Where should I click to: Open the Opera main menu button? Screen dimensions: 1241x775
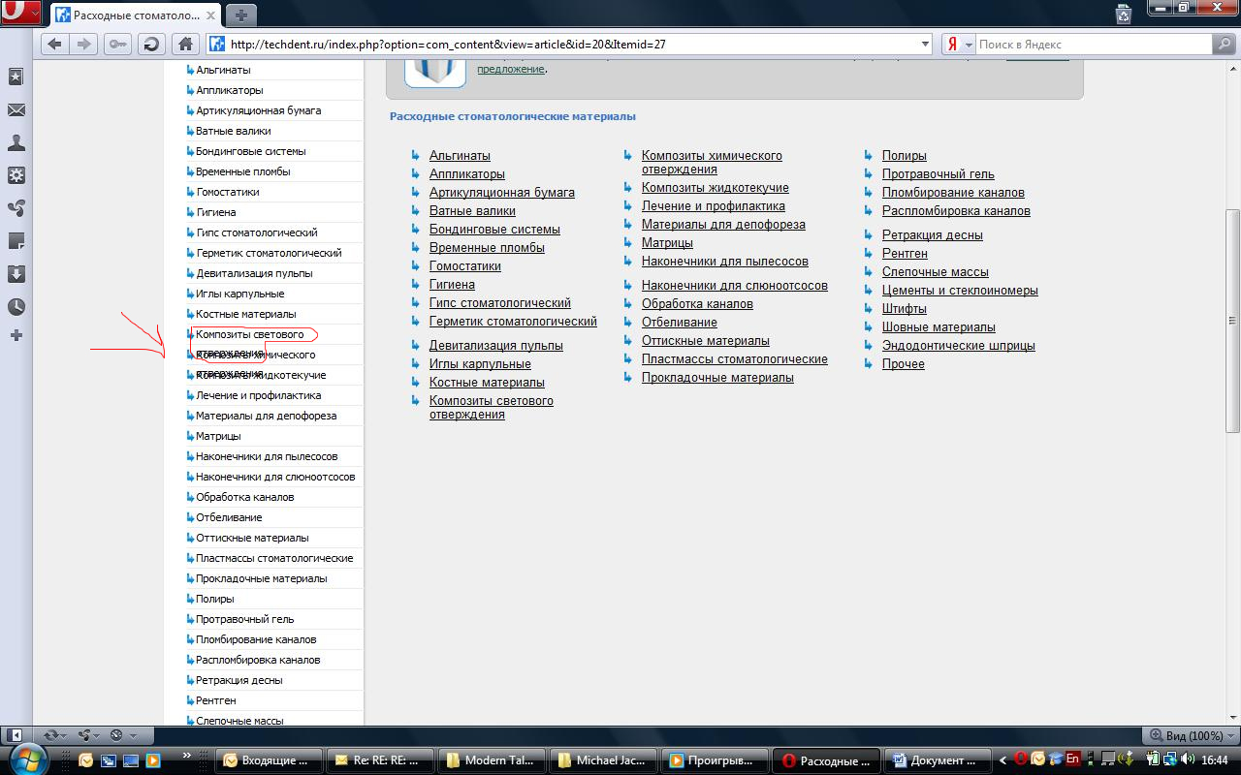click(20, 13)
